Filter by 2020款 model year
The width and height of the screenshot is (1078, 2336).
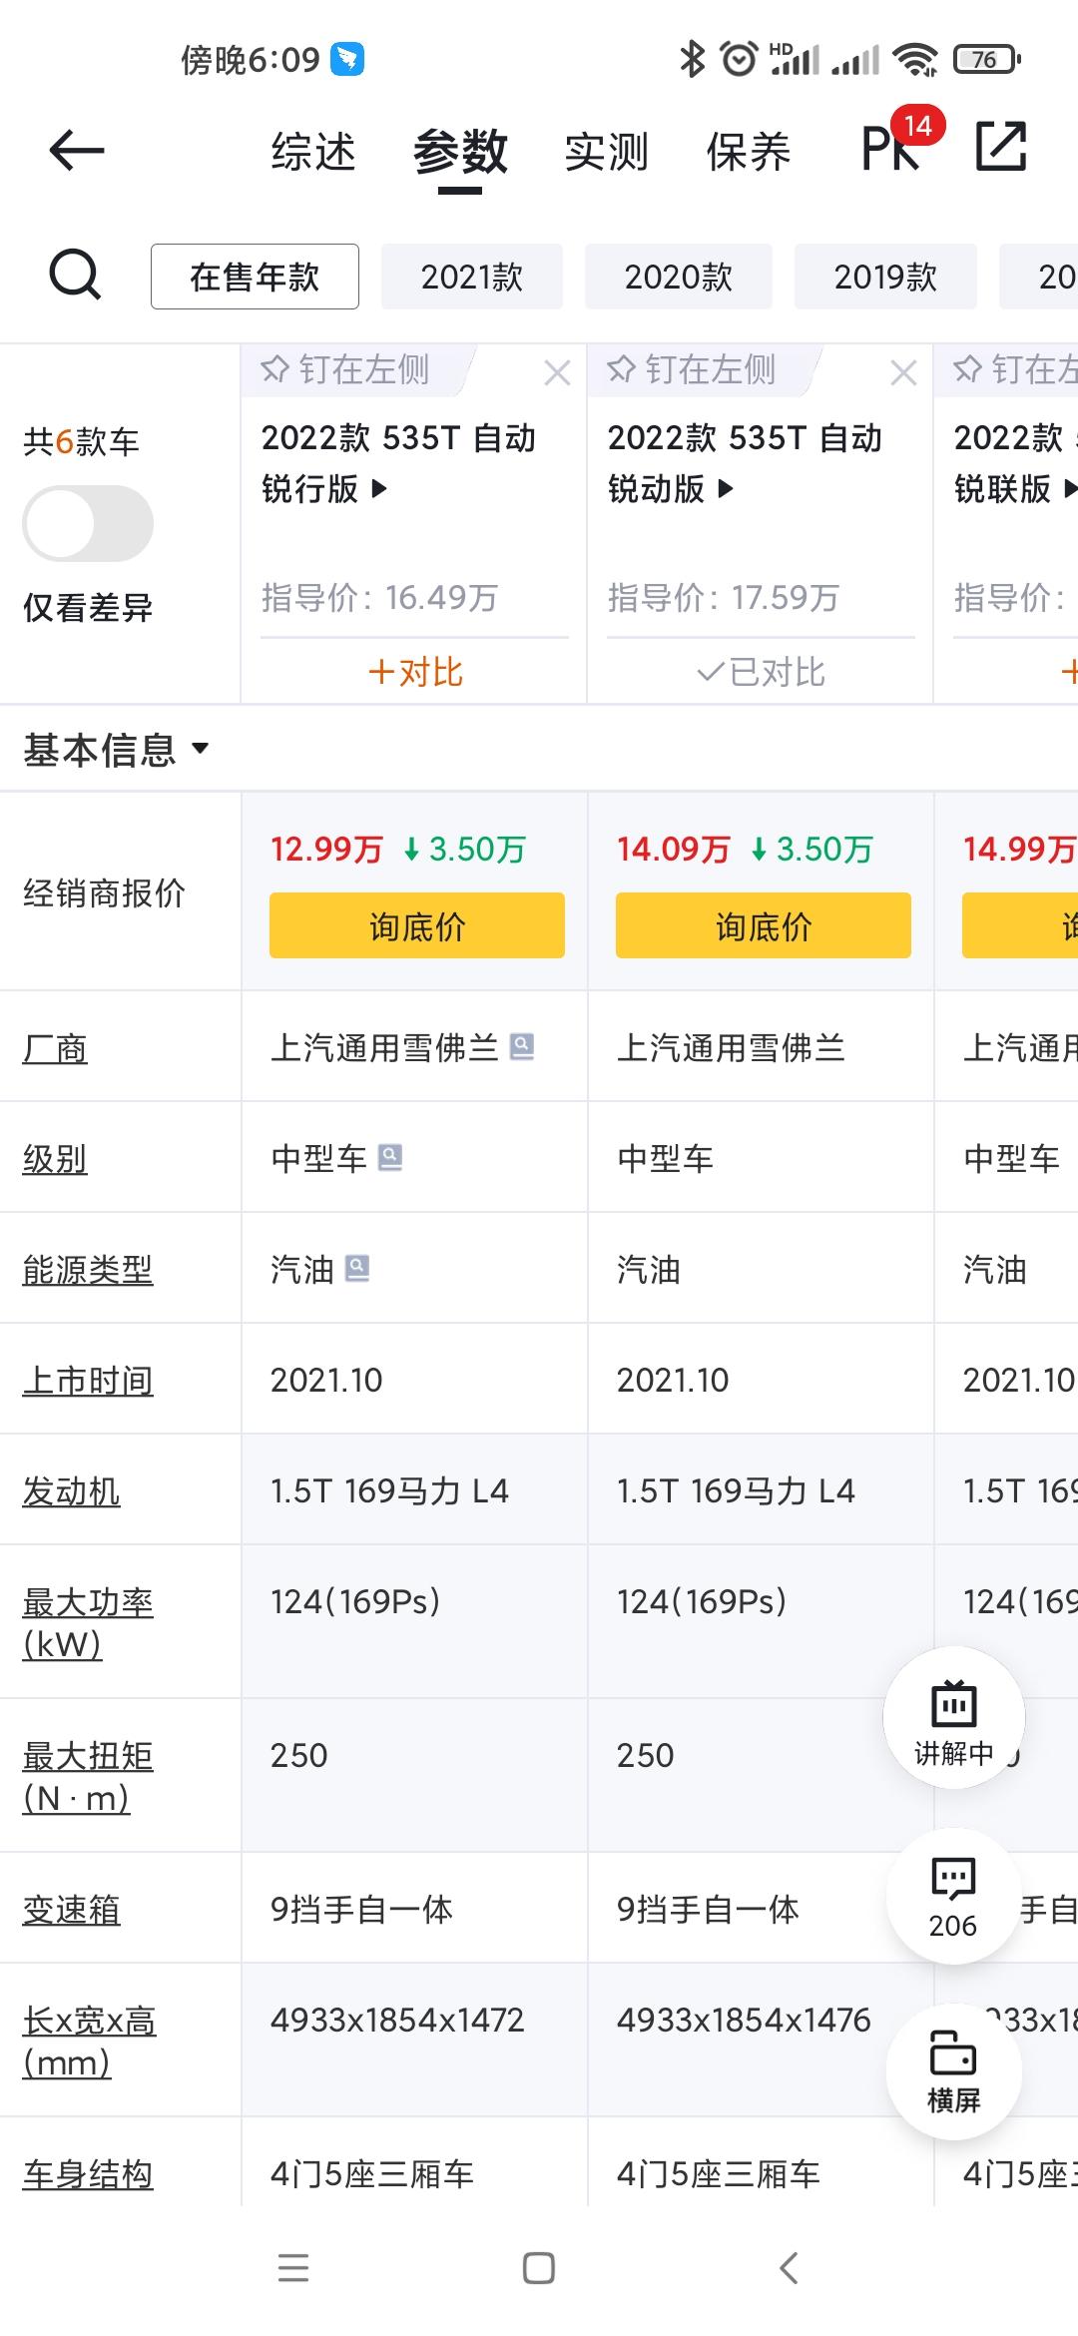tap(679, 277)
